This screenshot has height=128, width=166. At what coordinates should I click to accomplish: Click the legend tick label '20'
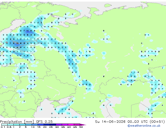[x=45, y=127]
